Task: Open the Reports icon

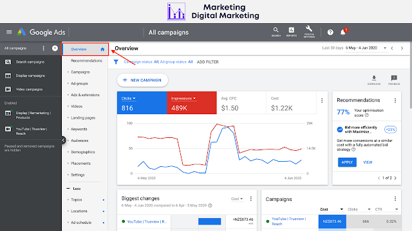Action: pyautogui.click(x=292, y=32)
